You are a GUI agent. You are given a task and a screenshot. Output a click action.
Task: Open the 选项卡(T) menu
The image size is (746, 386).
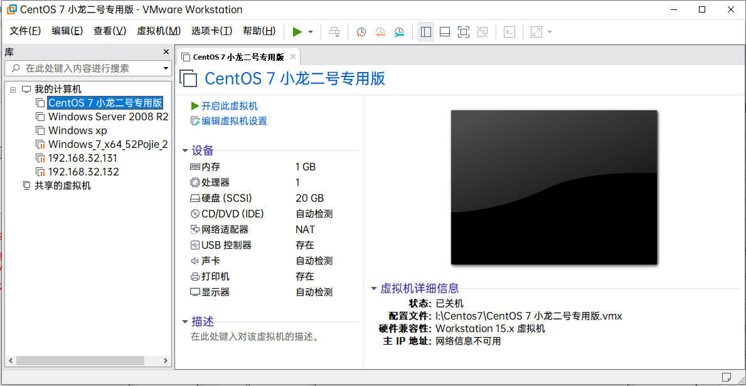point(211,31)
